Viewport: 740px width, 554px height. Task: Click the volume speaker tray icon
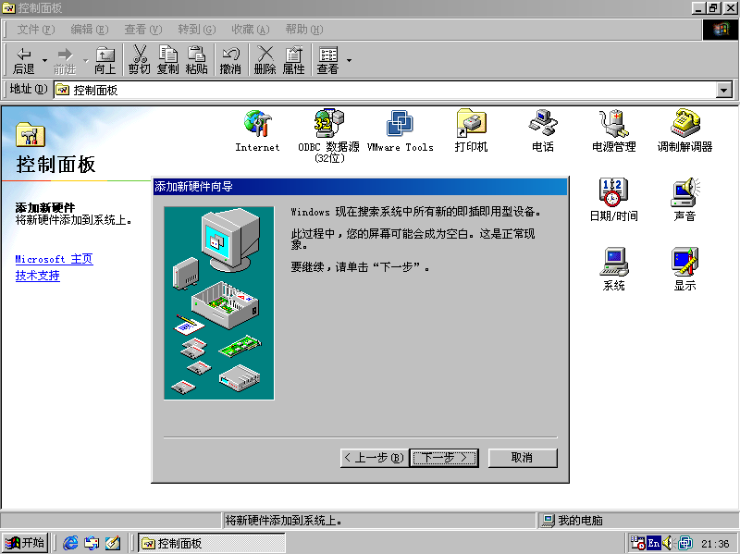pos(667,543)
